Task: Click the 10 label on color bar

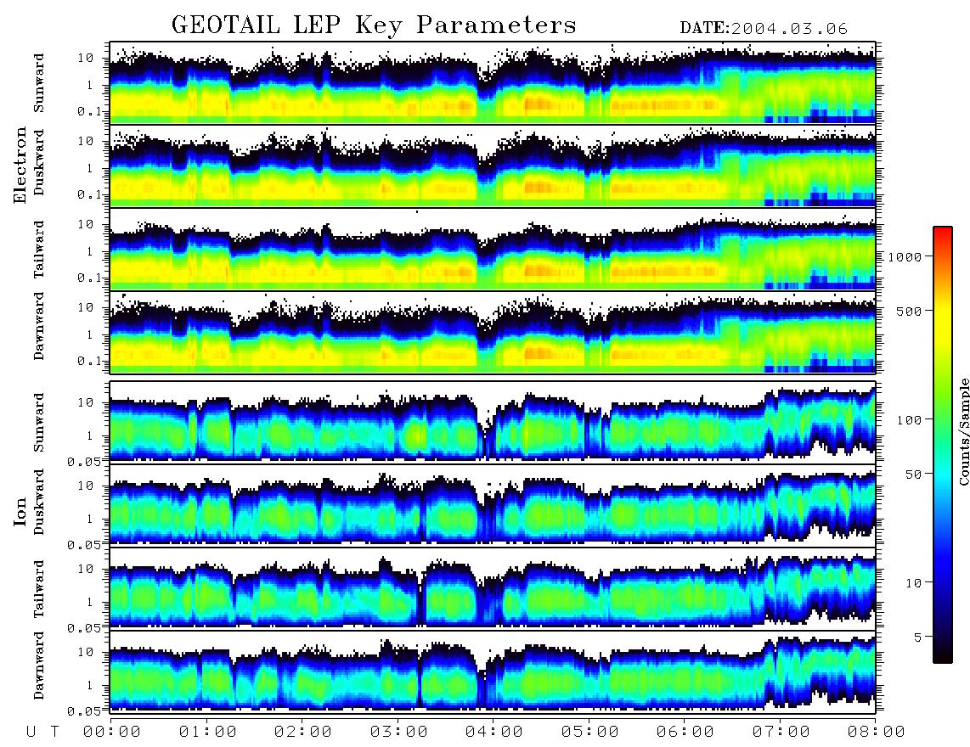Action: click(x=914, y=583)
